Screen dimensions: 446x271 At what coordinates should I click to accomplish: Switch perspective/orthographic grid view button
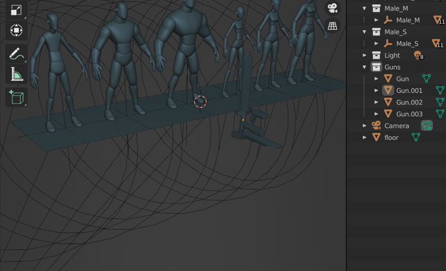point(332,26)
